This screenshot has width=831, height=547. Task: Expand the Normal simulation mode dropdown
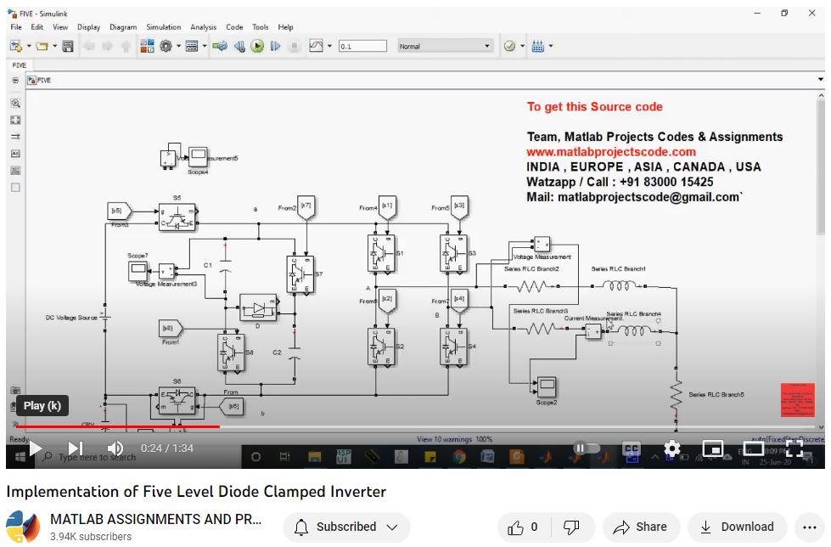point(445,46)
